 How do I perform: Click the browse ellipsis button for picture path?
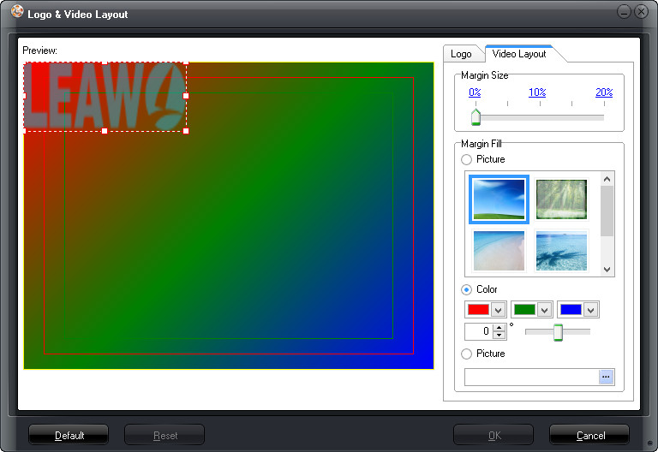(606, 377)
